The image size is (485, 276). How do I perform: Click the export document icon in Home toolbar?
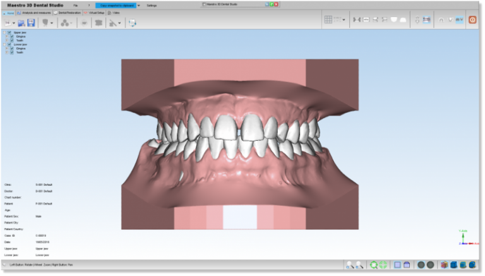tap(133, 23)
